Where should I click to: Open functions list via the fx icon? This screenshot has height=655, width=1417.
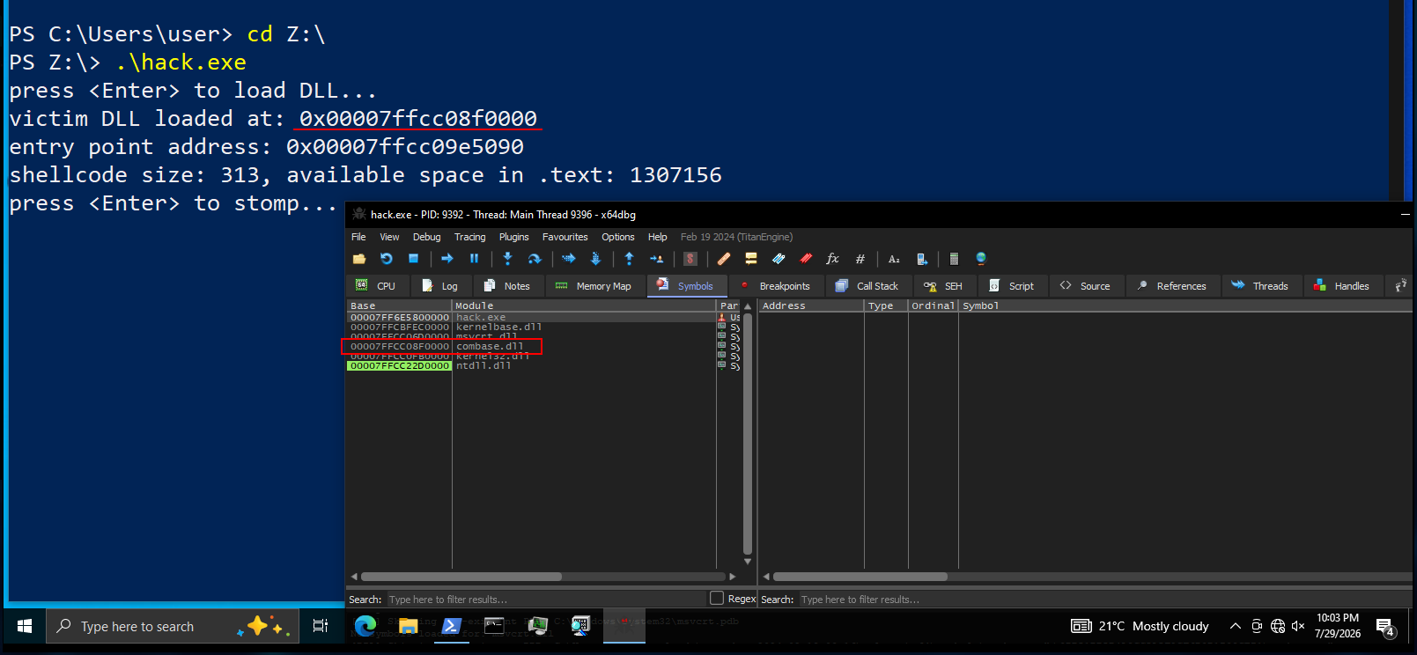point(832,259)
